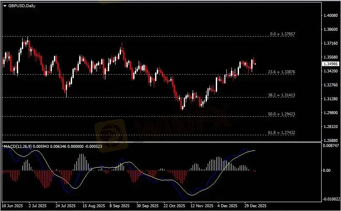The height and width of the screenshot is (211, 341).
Task: Click the MACD(12,26,9) indicator label
Action: pos(17,146)
